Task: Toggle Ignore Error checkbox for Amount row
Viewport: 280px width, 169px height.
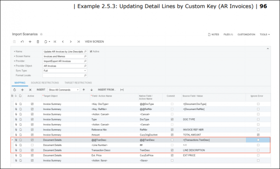Action: click(x=258, y=135)
